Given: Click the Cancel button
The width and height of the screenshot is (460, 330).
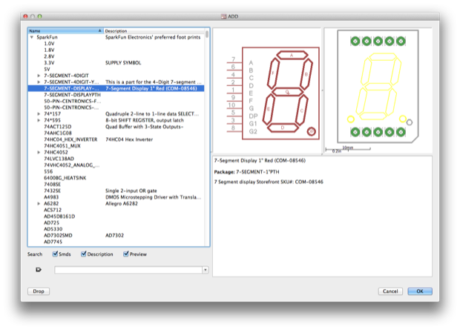Looking at the screenshot, I should click(x=390, y=291).
